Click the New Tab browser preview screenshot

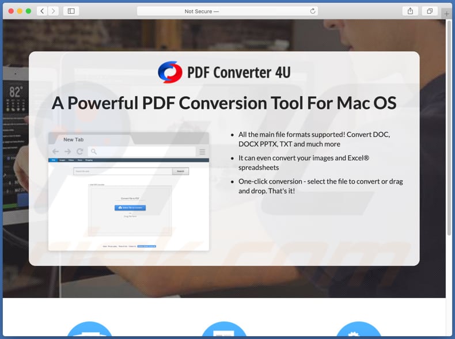(128, 192)
